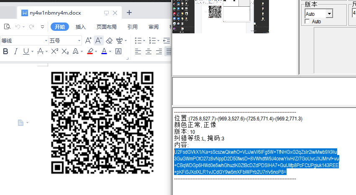Open the 页面布局 ribbon tab

pyautogui.click(x=107, y=27)
